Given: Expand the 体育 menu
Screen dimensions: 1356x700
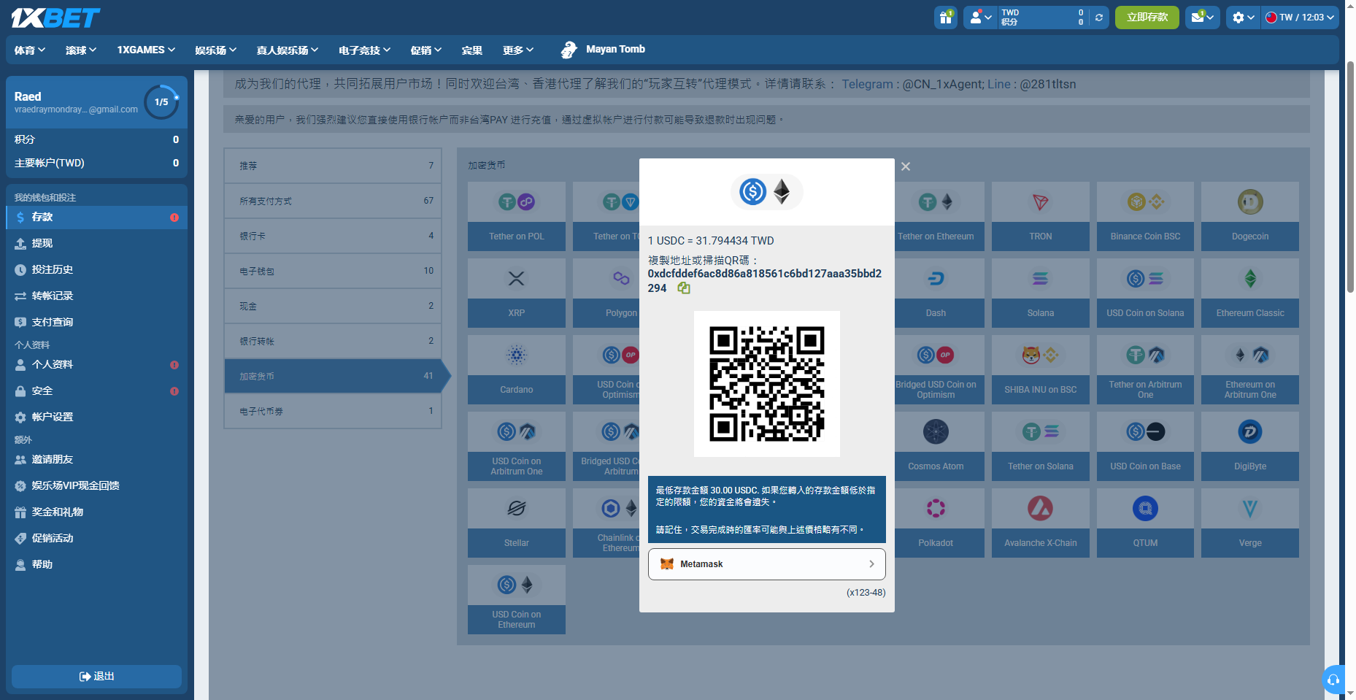Looking at the screenshot, I should [30, 50].
